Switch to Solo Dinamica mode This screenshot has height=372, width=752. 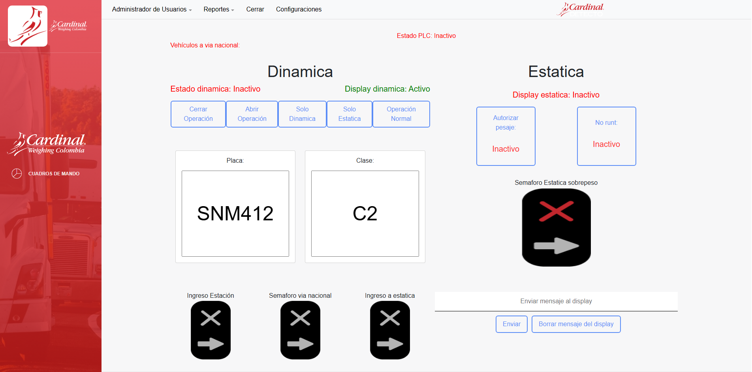tap(302, 114)
